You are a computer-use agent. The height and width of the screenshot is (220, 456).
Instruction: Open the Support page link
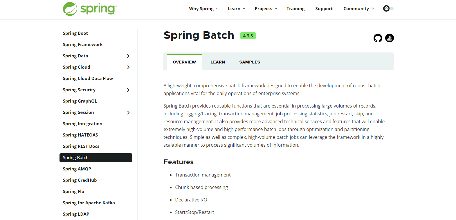pyautogui.click(x=324, y=9)
